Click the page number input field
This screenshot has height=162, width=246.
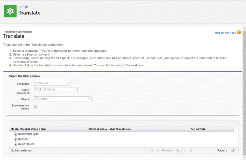click(x=228, y=151)
